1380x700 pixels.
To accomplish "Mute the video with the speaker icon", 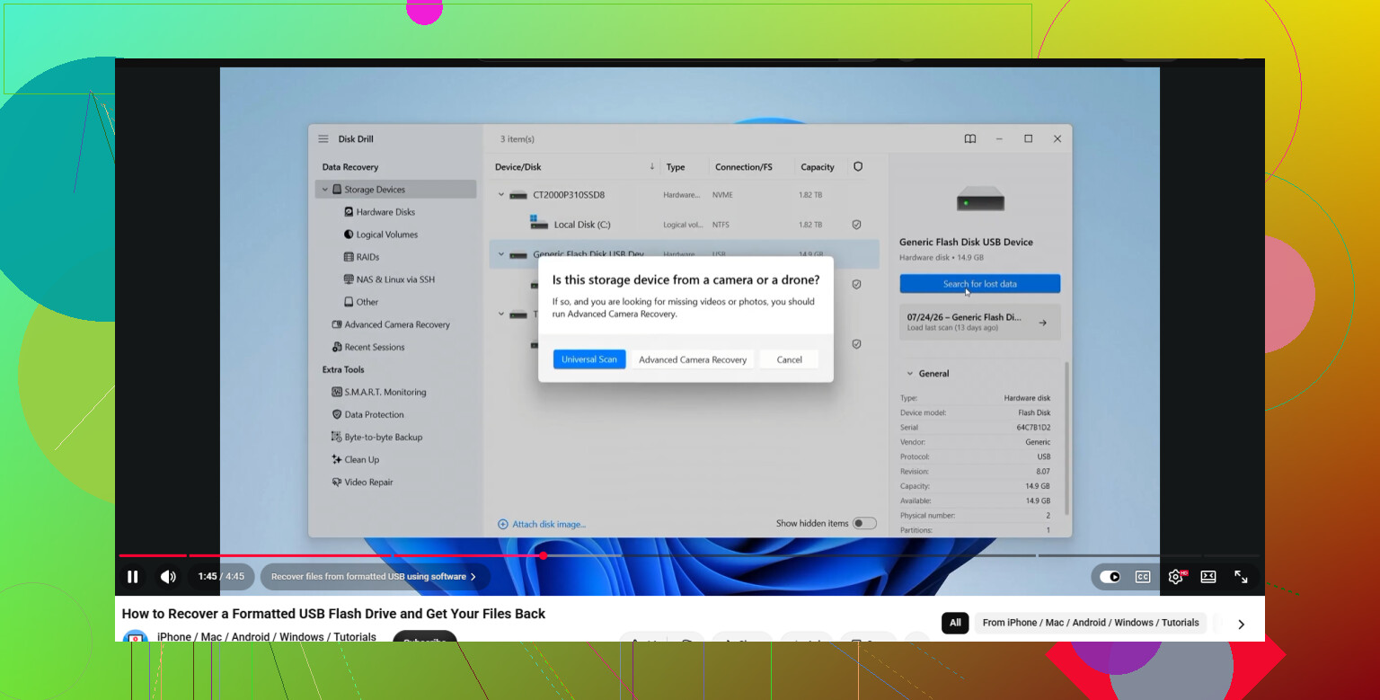I will click(168, 577).
